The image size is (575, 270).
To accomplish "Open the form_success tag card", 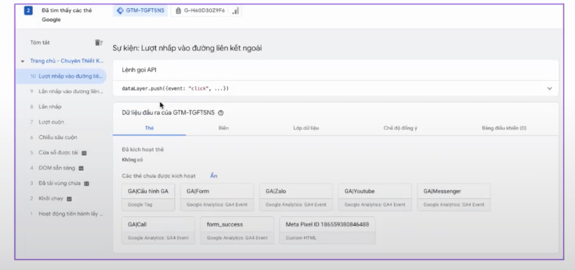I will click(237, 230).
